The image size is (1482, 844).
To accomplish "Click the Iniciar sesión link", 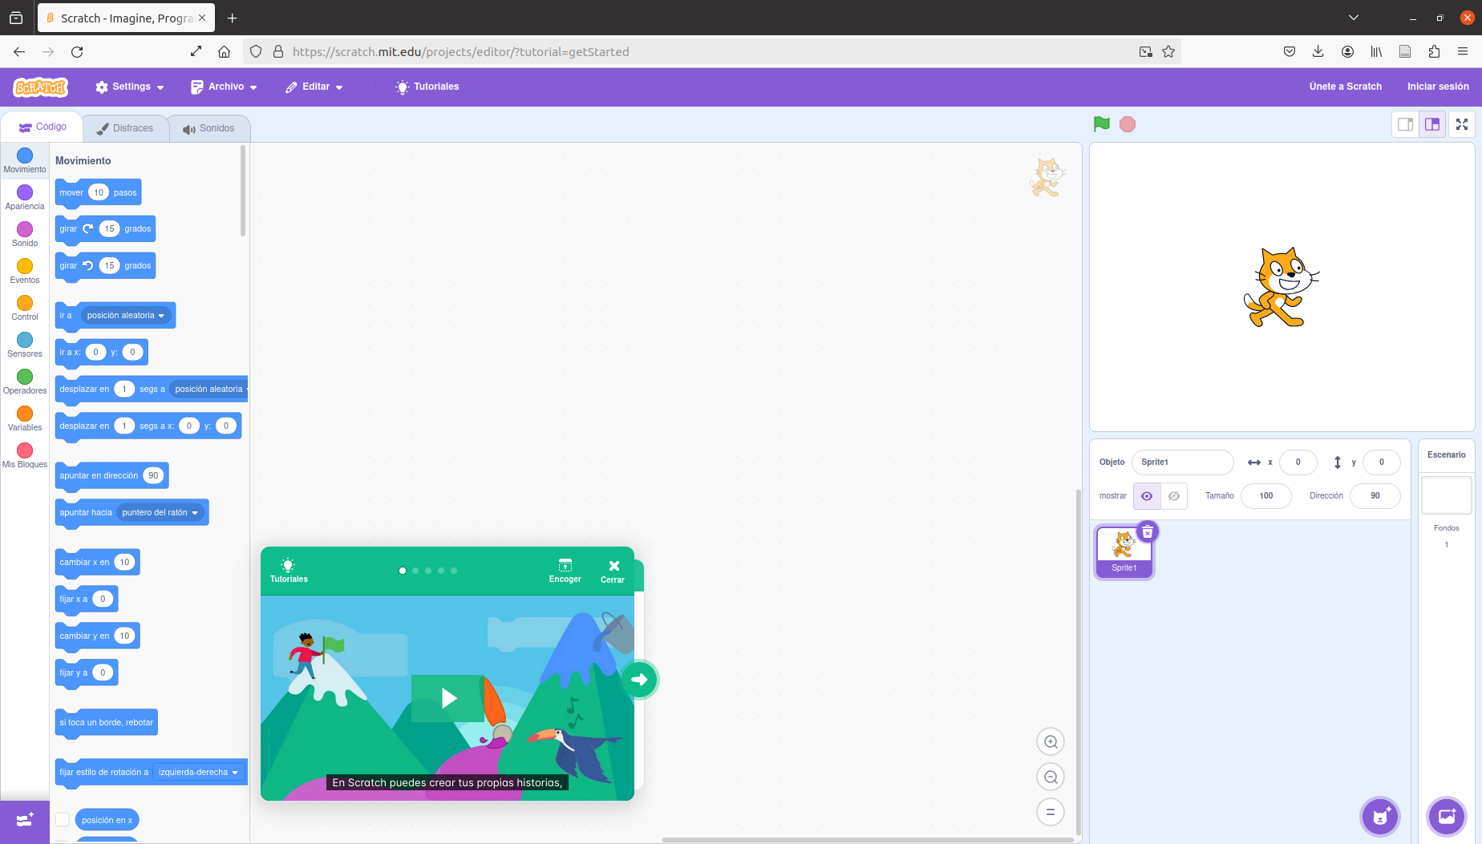I will coord(1438,87).
